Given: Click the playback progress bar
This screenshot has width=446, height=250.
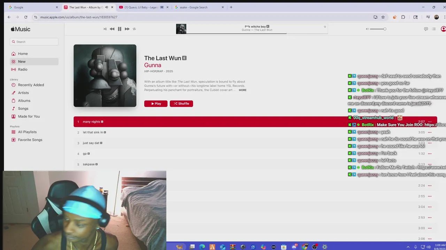Looking at the screenshot, I should coord(257,33).
